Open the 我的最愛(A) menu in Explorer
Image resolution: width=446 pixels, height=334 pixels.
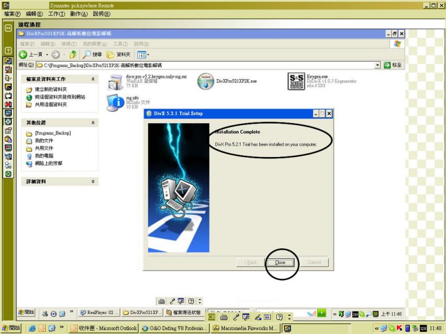pos(95,44)
